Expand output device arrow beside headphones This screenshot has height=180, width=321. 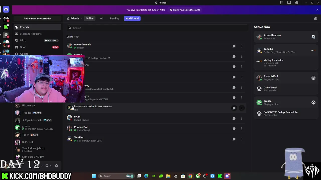[x=51, y=166]
